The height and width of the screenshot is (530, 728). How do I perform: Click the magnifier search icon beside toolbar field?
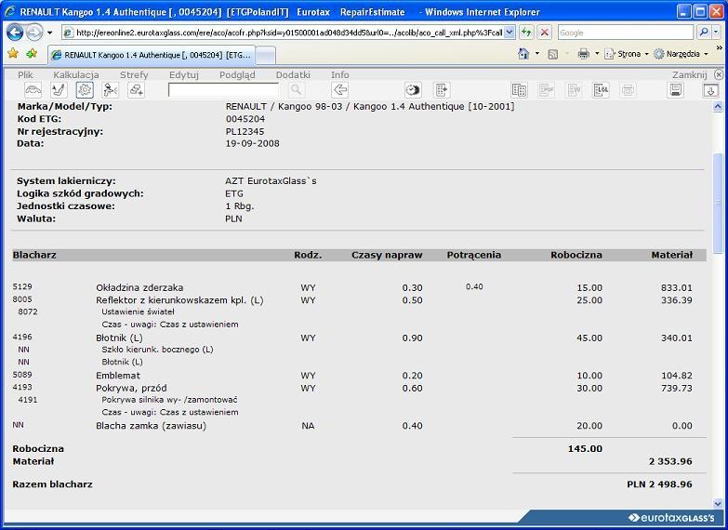click(x=297, y=89)
